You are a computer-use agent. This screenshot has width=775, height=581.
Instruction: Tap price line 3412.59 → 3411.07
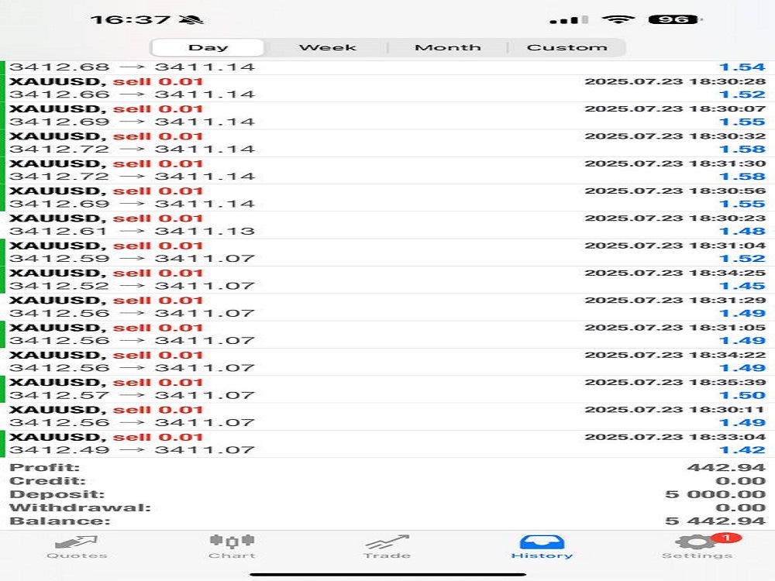pyautogui.click(x=132, y=259)
